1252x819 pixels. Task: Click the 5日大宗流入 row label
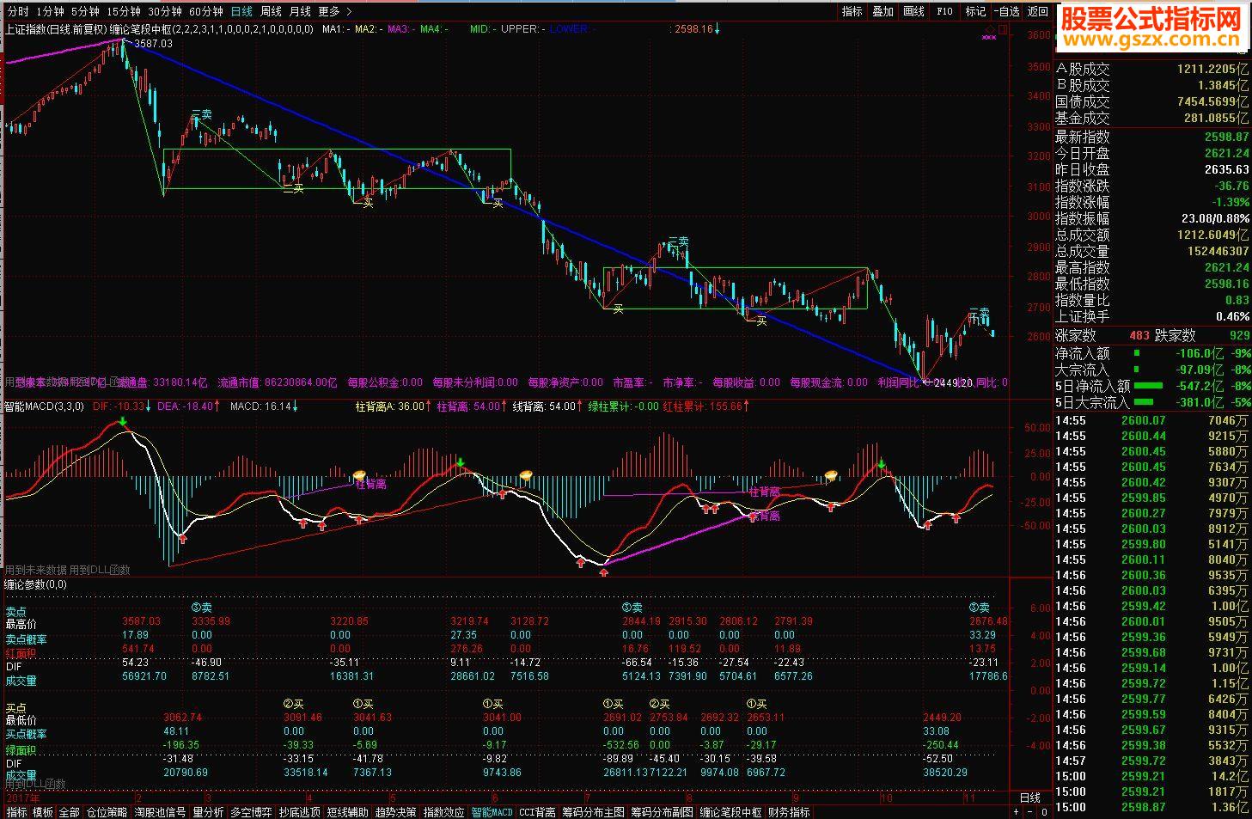[x=1093, y=403]
